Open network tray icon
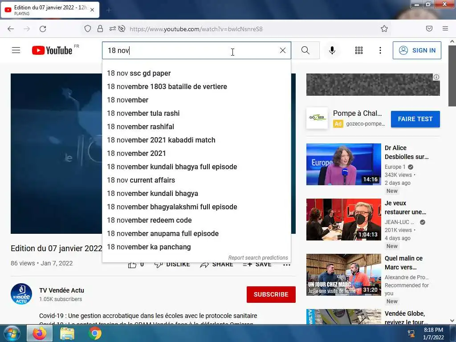Image resolution: width=456 pixels, height=342 pixels. pos(411,334)
